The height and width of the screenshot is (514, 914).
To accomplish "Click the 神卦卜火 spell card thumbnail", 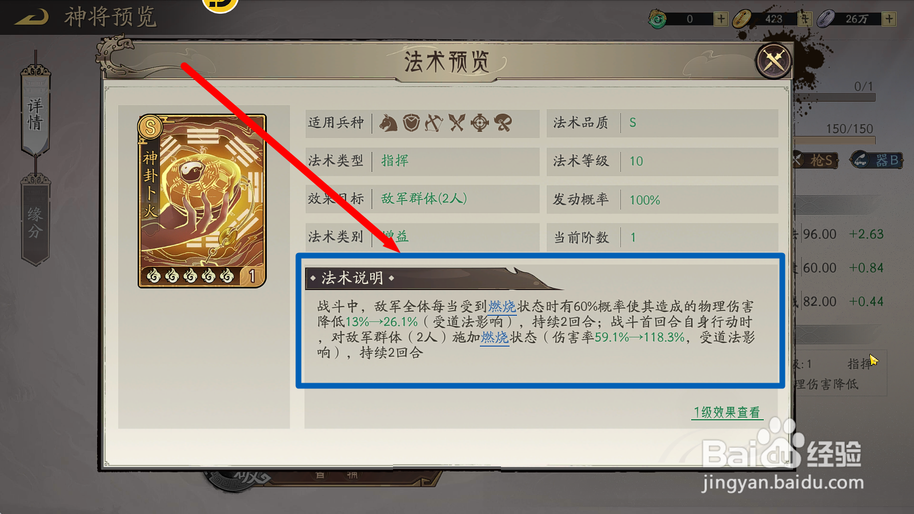I will point(202,201).
